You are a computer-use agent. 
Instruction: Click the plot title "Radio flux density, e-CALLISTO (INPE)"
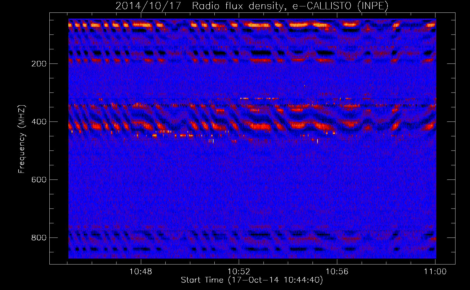coord(290,6)
